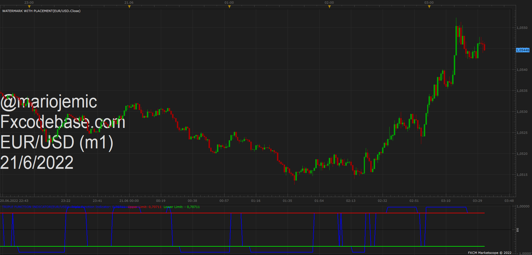Click the 1,0540 price axis label
Screen dimensions: 532x255
(x=522, y=70)
